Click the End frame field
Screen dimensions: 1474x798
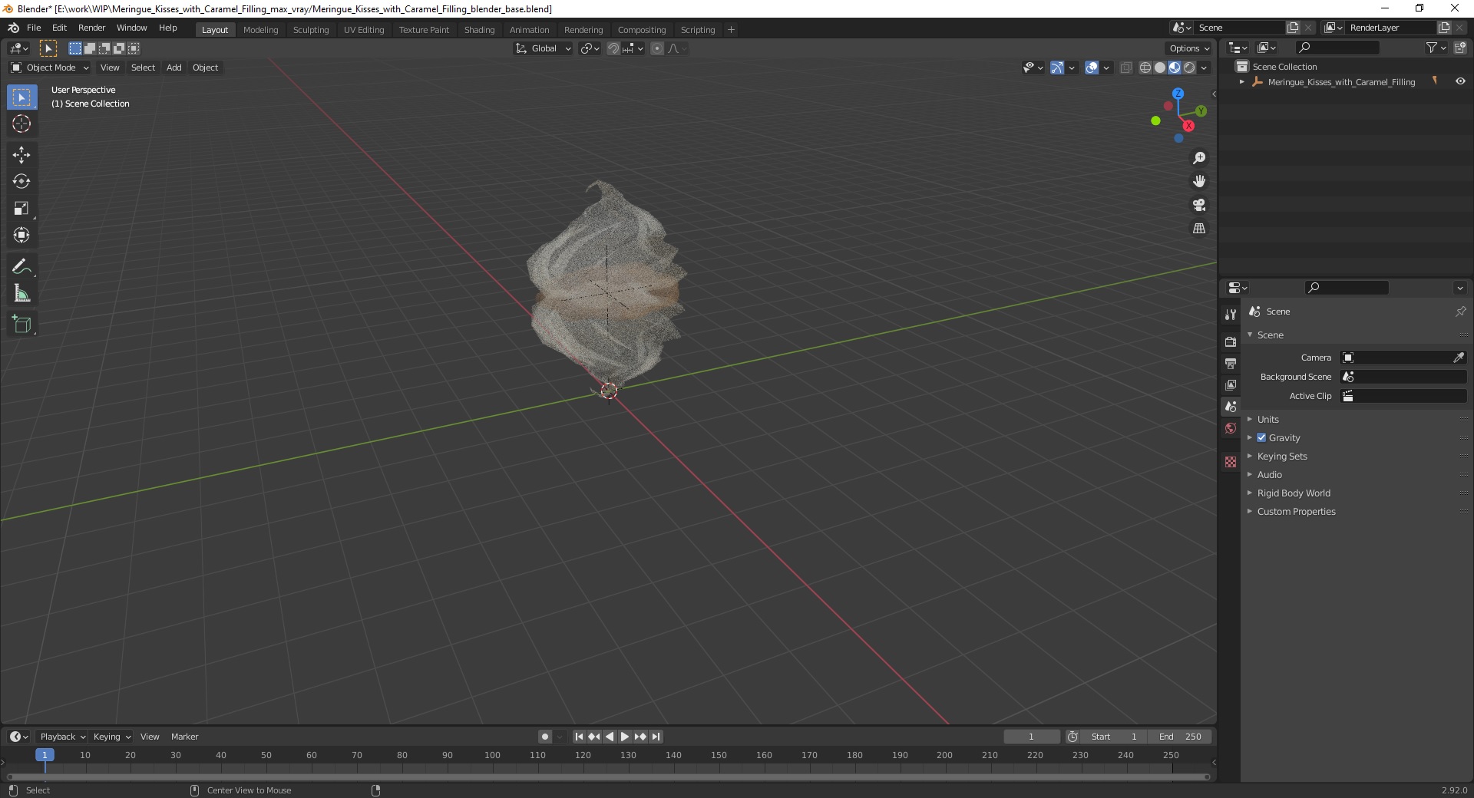(1180, 737)
